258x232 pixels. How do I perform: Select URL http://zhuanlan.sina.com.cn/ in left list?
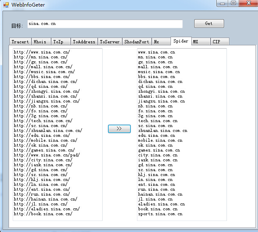coord(48,131)
